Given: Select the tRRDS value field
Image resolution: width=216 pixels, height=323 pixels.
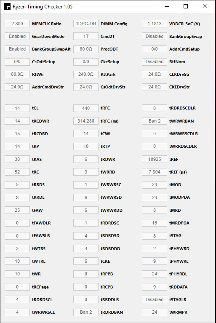Looking at the screenshot, I should coord(17,184).
